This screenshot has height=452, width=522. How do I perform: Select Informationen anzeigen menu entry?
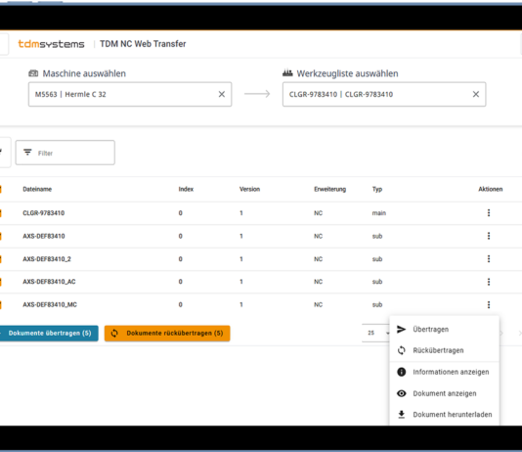pyautogui.click(x=444, y=372)
